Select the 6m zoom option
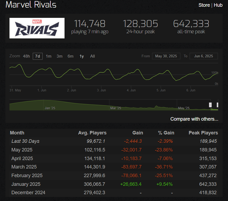Screen dimensions: 228x201 point(70,56)
